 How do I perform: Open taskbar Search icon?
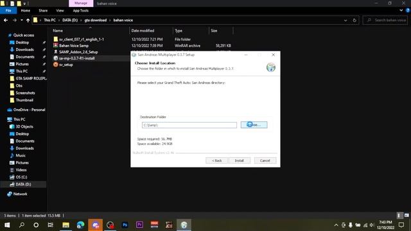(x=22, y=225)
